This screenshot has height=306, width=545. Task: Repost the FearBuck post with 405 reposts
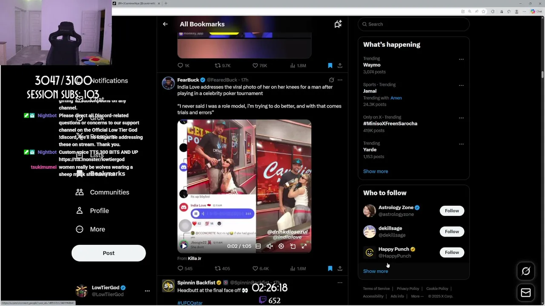pyautogui.click(x=222, y=269)
